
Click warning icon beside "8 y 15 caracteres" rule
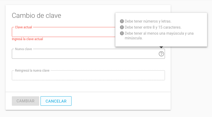coord(122,27)
